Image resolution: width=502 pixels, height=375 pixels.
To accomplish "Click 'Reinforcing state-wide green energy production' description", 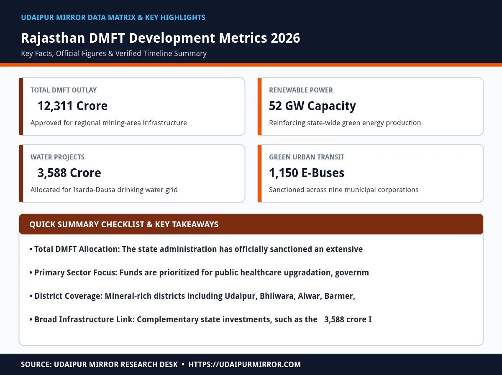I will click(x=345, y=123).
